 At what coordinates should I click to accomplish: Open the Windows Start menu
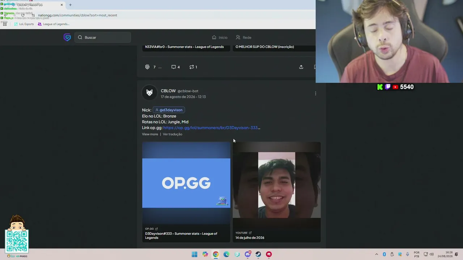[195, 254]
